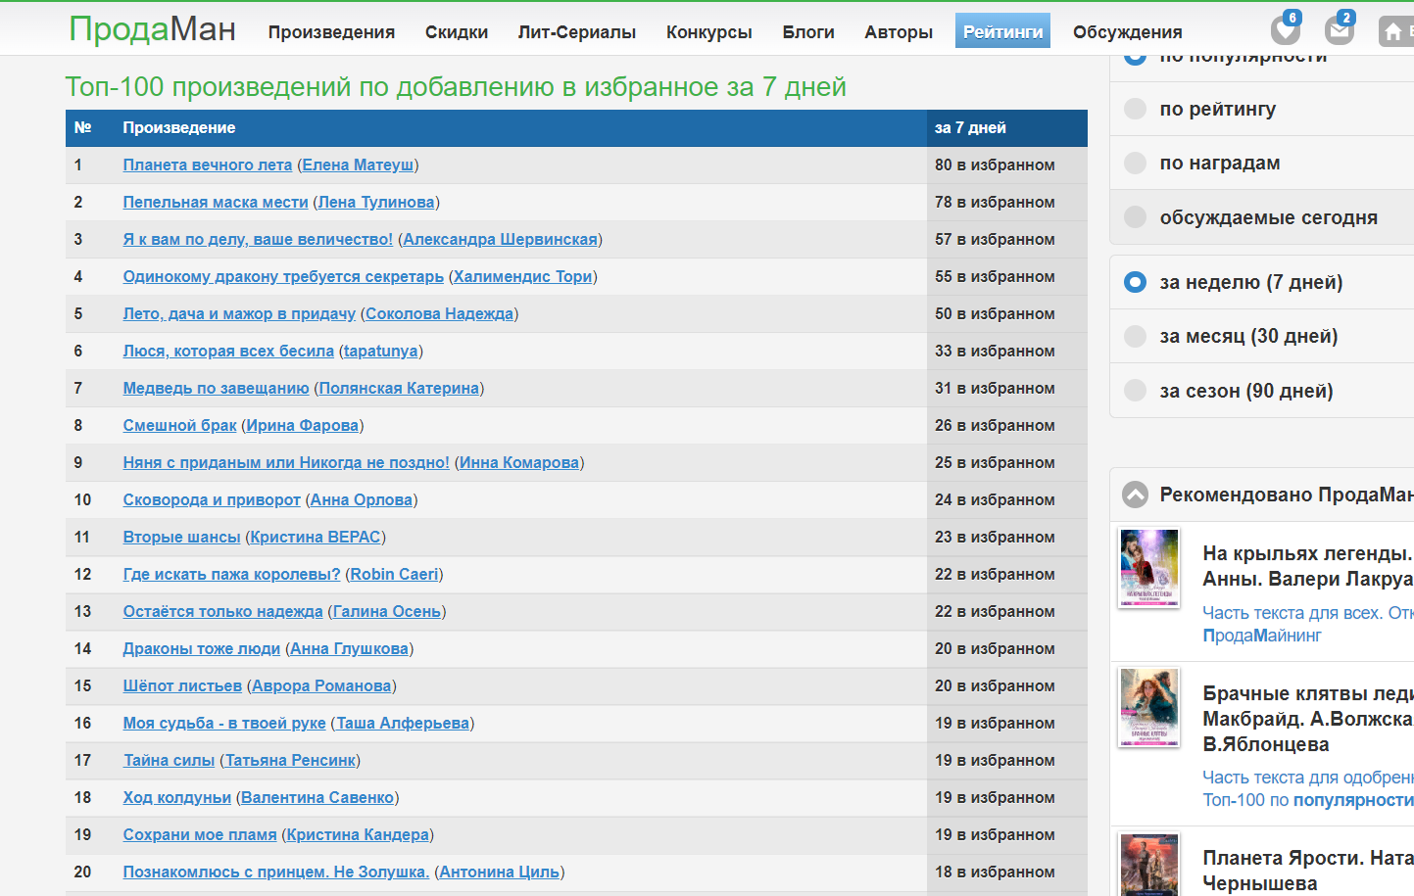Open the envelope messages icon

click(1339, 30)
